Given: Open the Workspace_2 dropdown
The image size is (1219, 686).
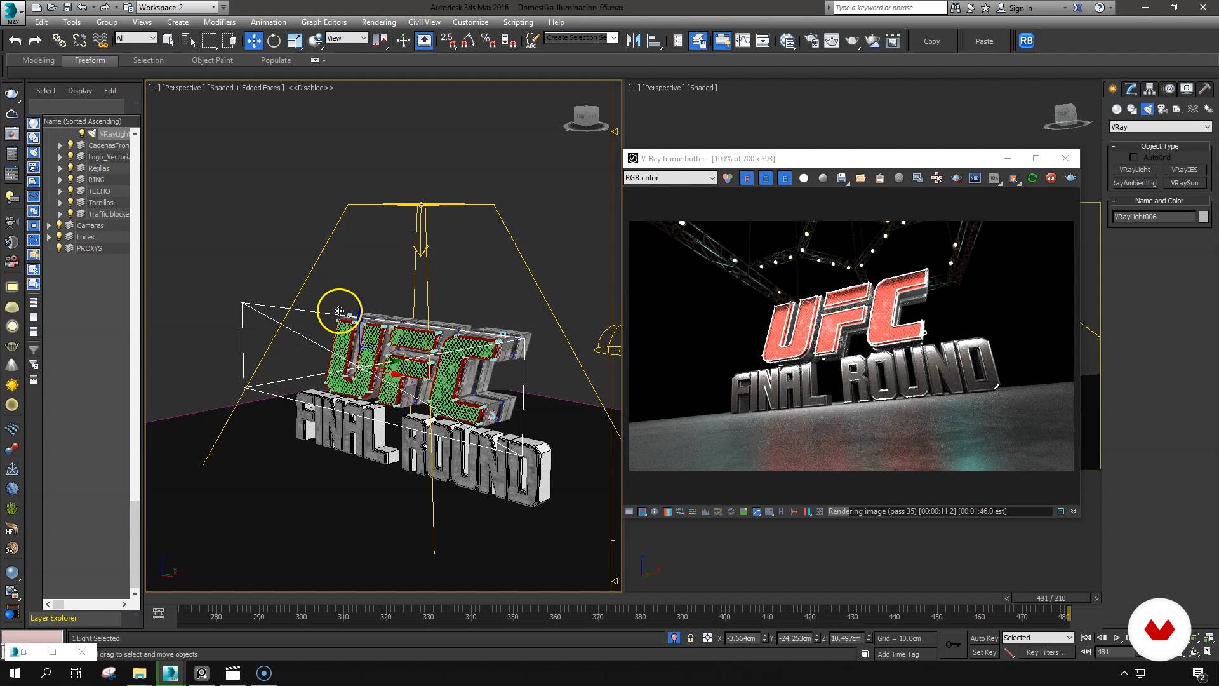Looking at the screenshot, I should pos(177,8).
